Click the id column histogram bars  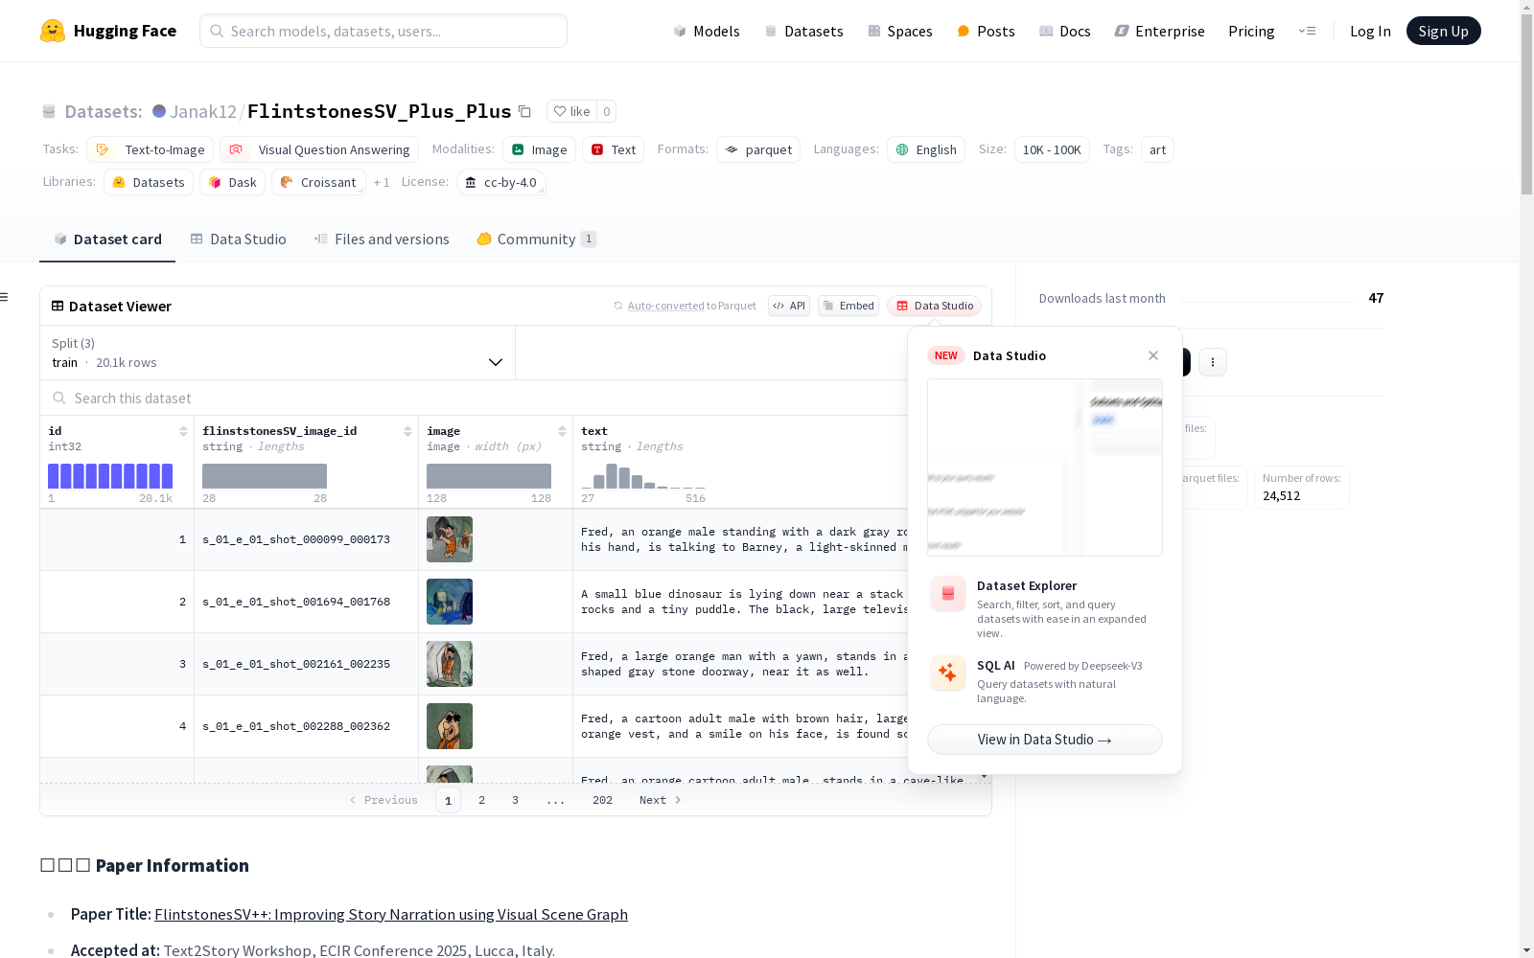point(110,476)
